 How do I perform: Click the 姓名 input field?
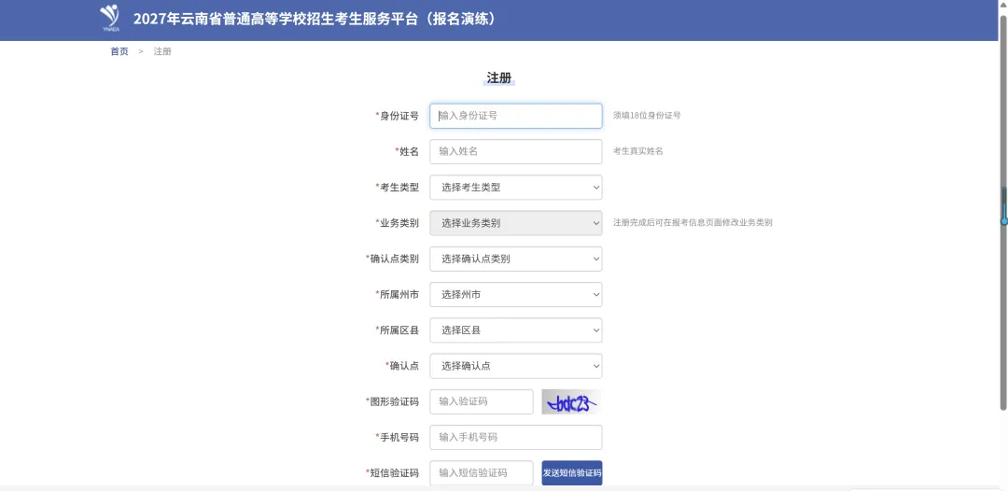515,151
